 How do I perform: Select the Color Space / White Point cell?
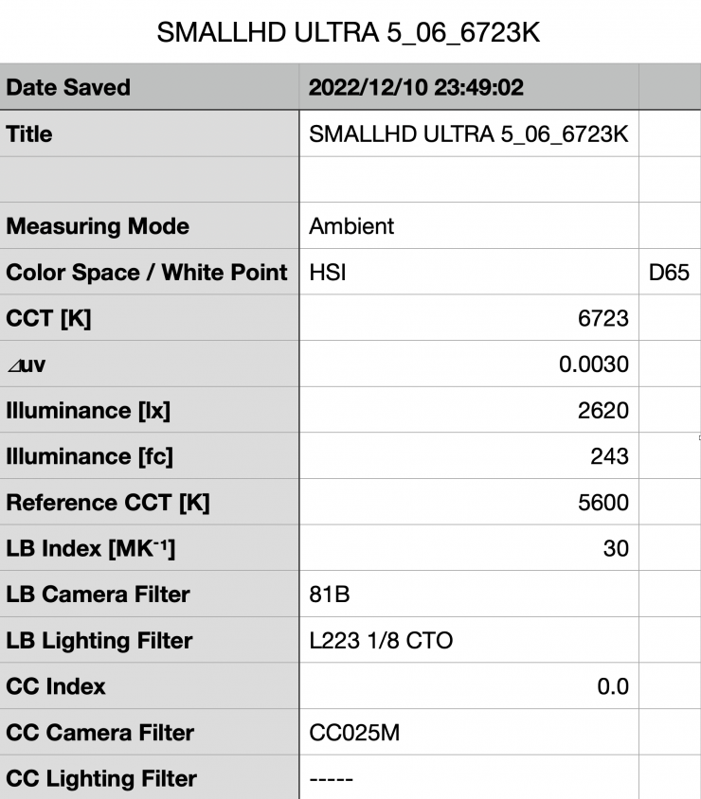click(x=147, y=273)
